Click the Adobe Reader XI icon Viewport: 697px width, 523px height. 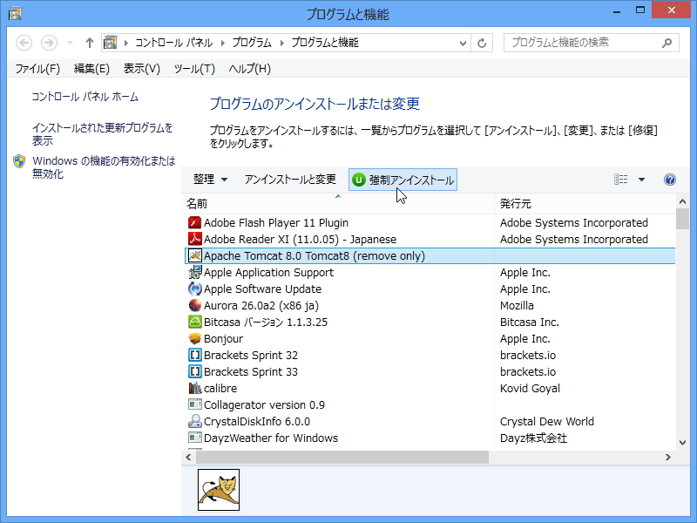(x=196, y=239)
